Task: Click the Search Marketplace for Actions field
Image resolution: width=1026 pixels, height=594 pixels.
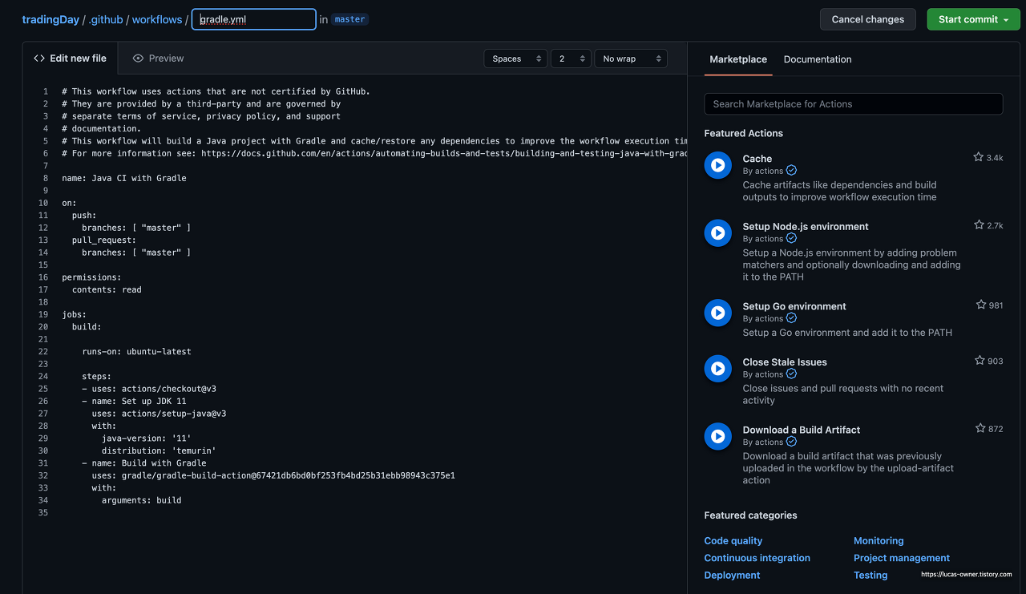Action: coord(854,103)
